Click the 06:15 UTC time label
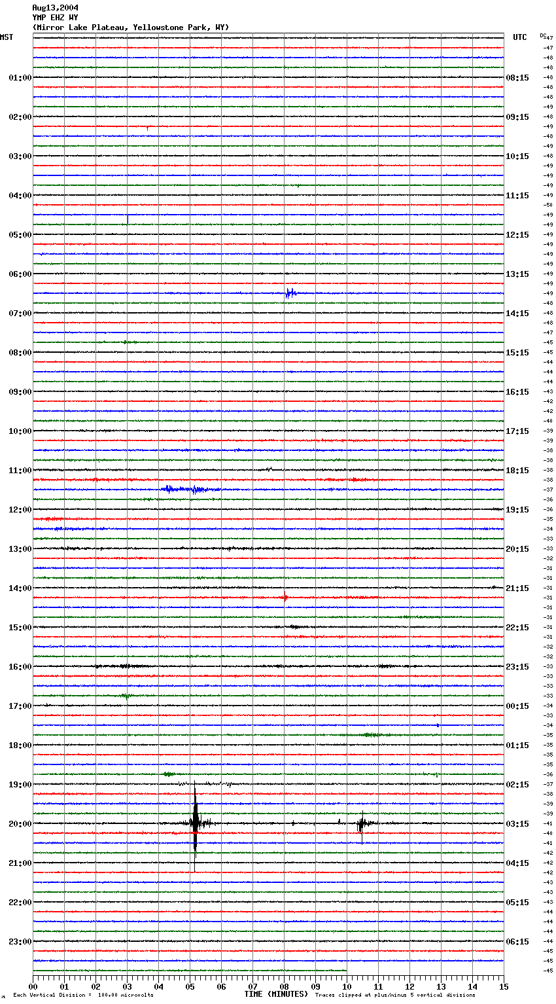The image size is (556, 1004). coord(517,942)
